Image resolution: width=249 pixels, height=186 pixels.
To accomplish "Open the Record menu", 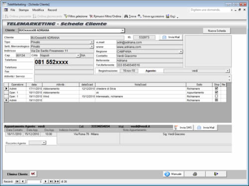I will click(52, 10).
